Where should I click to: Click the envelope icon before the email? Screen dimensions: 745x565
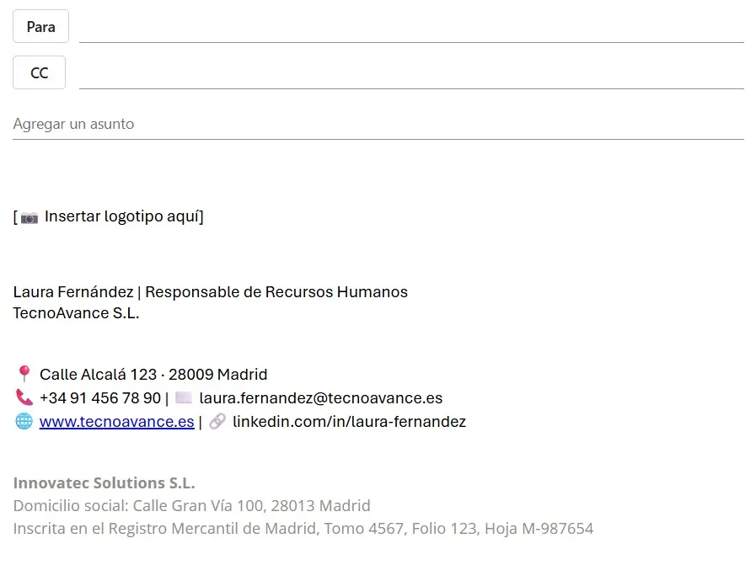coord(184,397)
